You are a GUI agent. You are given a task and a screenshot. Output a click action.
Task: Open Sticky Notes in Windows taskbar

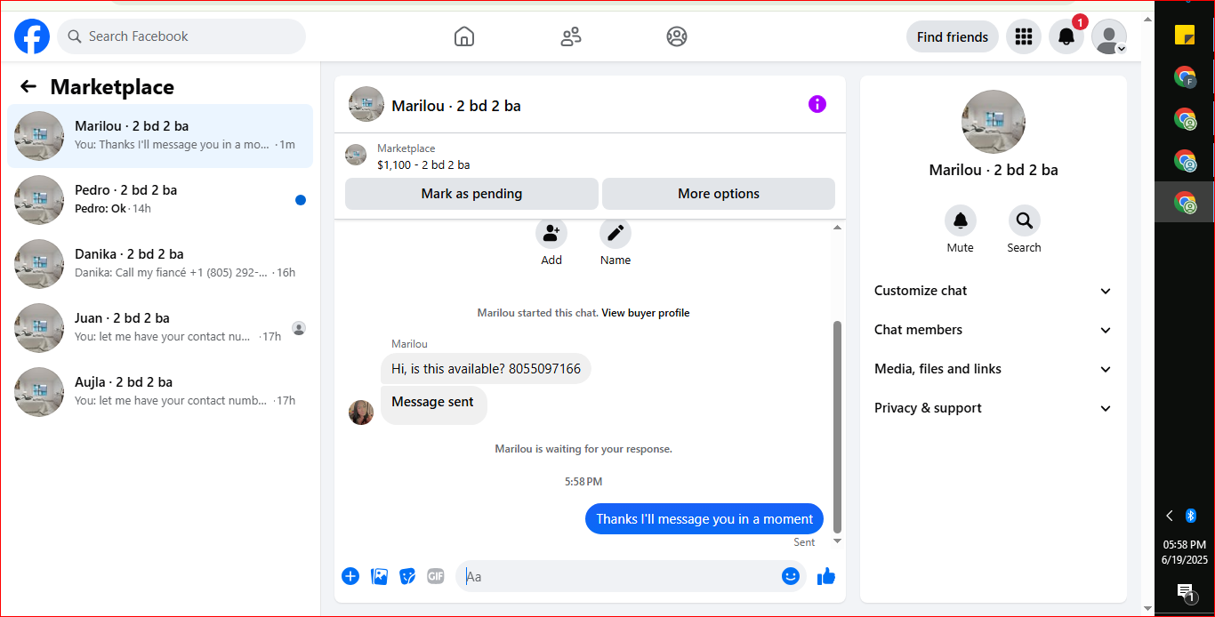pyautogui.click(x=1185, y=35)
